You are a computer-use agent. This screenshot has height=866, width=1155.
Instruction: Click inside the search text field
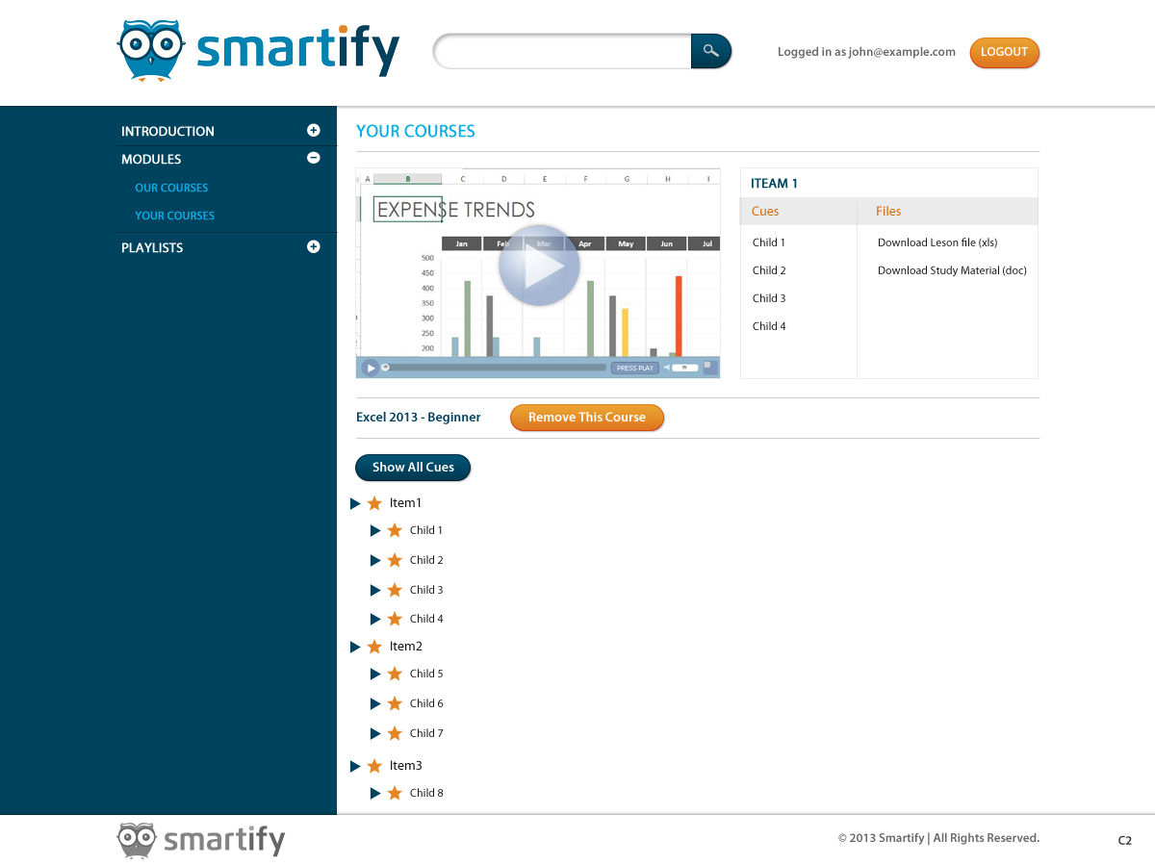click(x=563, y=51)
